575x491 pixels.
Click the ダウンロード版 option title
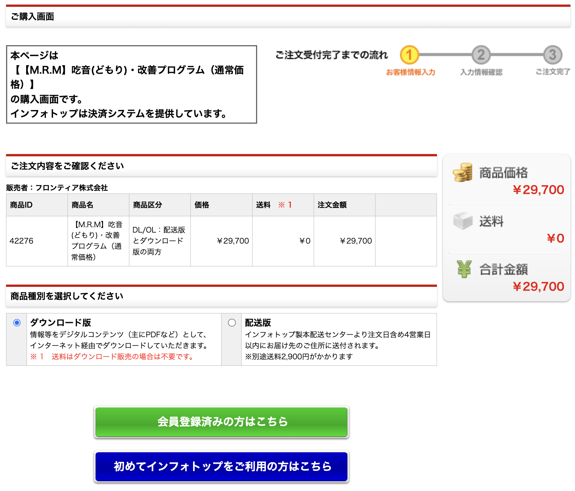pyautogui.click(x=61, y=323)
